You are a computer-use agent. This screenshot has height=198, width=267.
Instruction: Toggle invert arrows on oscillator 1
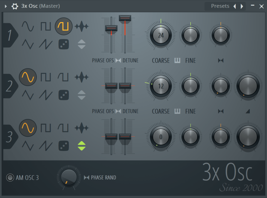tap(82, 44)
